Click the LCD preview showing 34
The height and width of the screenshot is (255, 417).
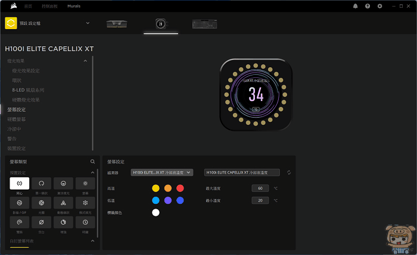(x=256, y=95)
